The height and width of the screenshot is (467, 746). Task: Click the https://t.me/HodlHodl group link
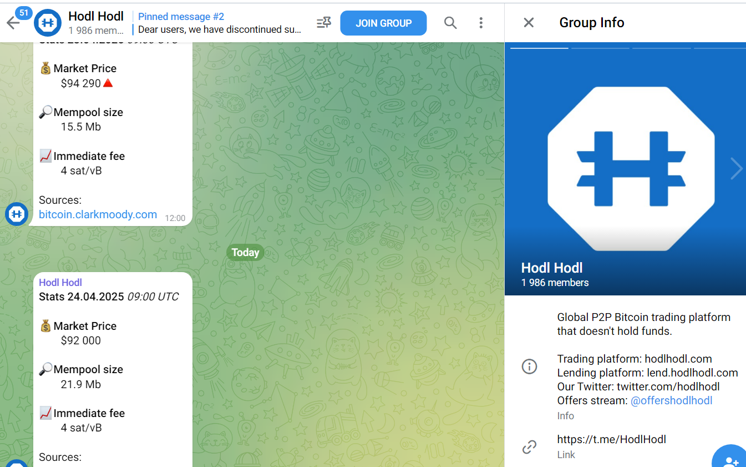611,439
